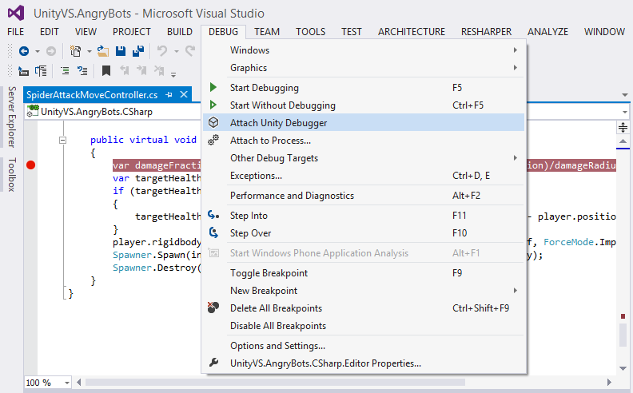
Task: Click the editor split handle above the scrollbar
Action: (x=623, y=128)
